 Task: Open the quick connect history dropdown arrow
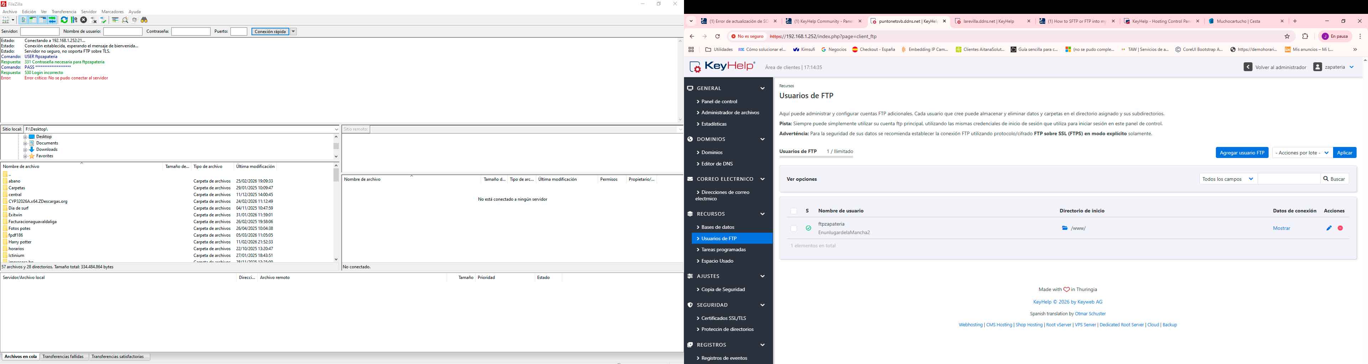[x=294, y=32]
